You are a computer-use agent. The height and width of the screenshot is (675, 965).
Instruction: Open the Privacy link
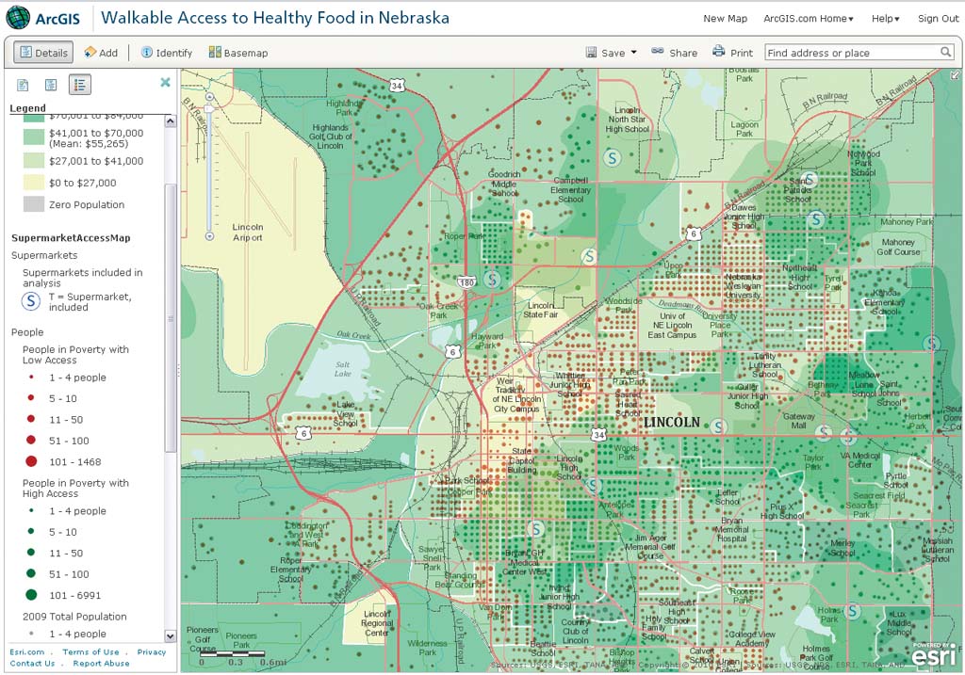[x=152, y=651]
